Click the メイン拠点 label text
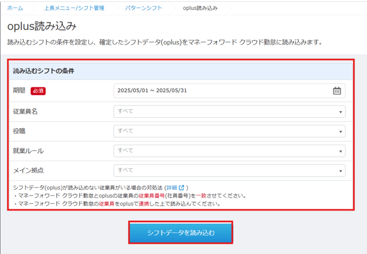The width and height of the screenshot is (367, 254). tap(28, 170)
